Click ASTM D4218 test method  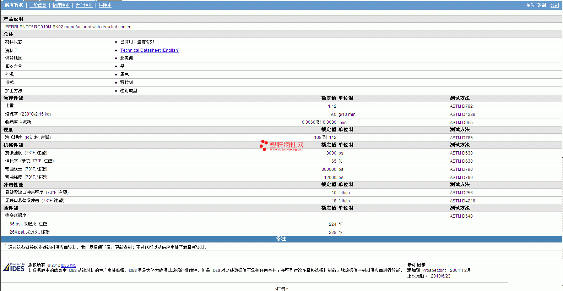(462, 201)
